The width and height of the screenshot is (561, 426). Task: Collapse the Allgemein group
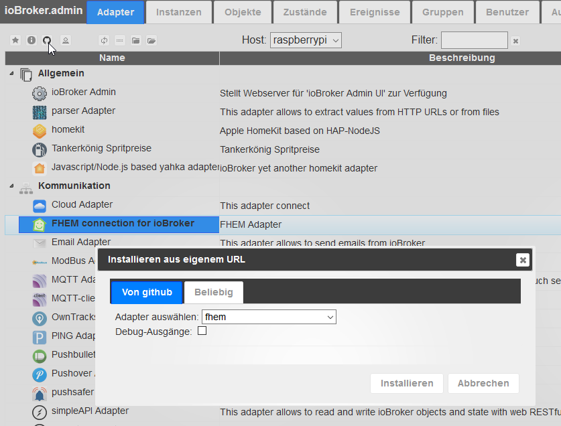coord(11,73)
